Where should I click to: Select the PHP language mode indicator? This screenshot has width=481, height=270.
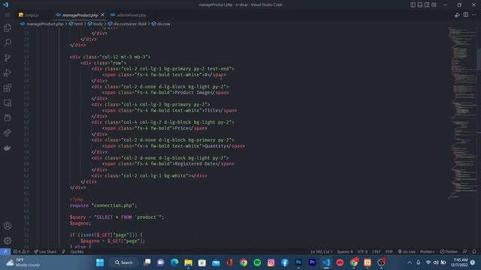[389, 252]
